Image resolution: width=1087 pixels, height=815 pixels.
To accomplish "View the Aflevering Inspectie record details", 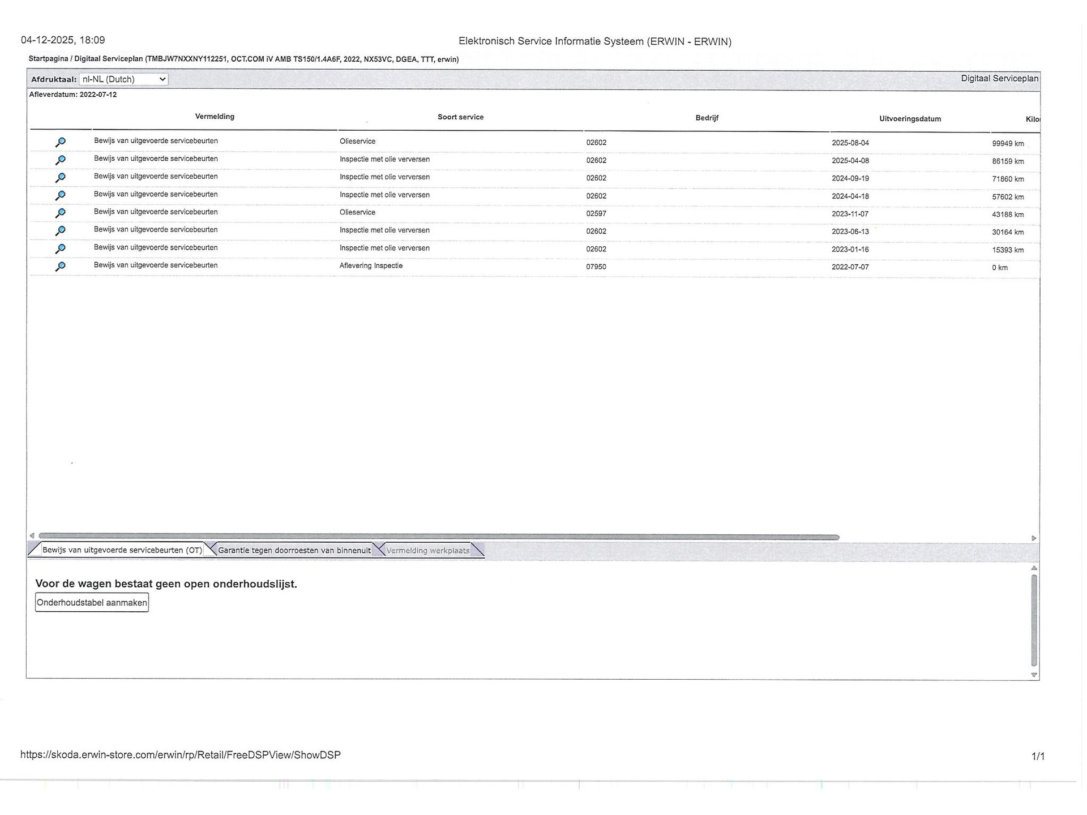I will tap(61, 266).
